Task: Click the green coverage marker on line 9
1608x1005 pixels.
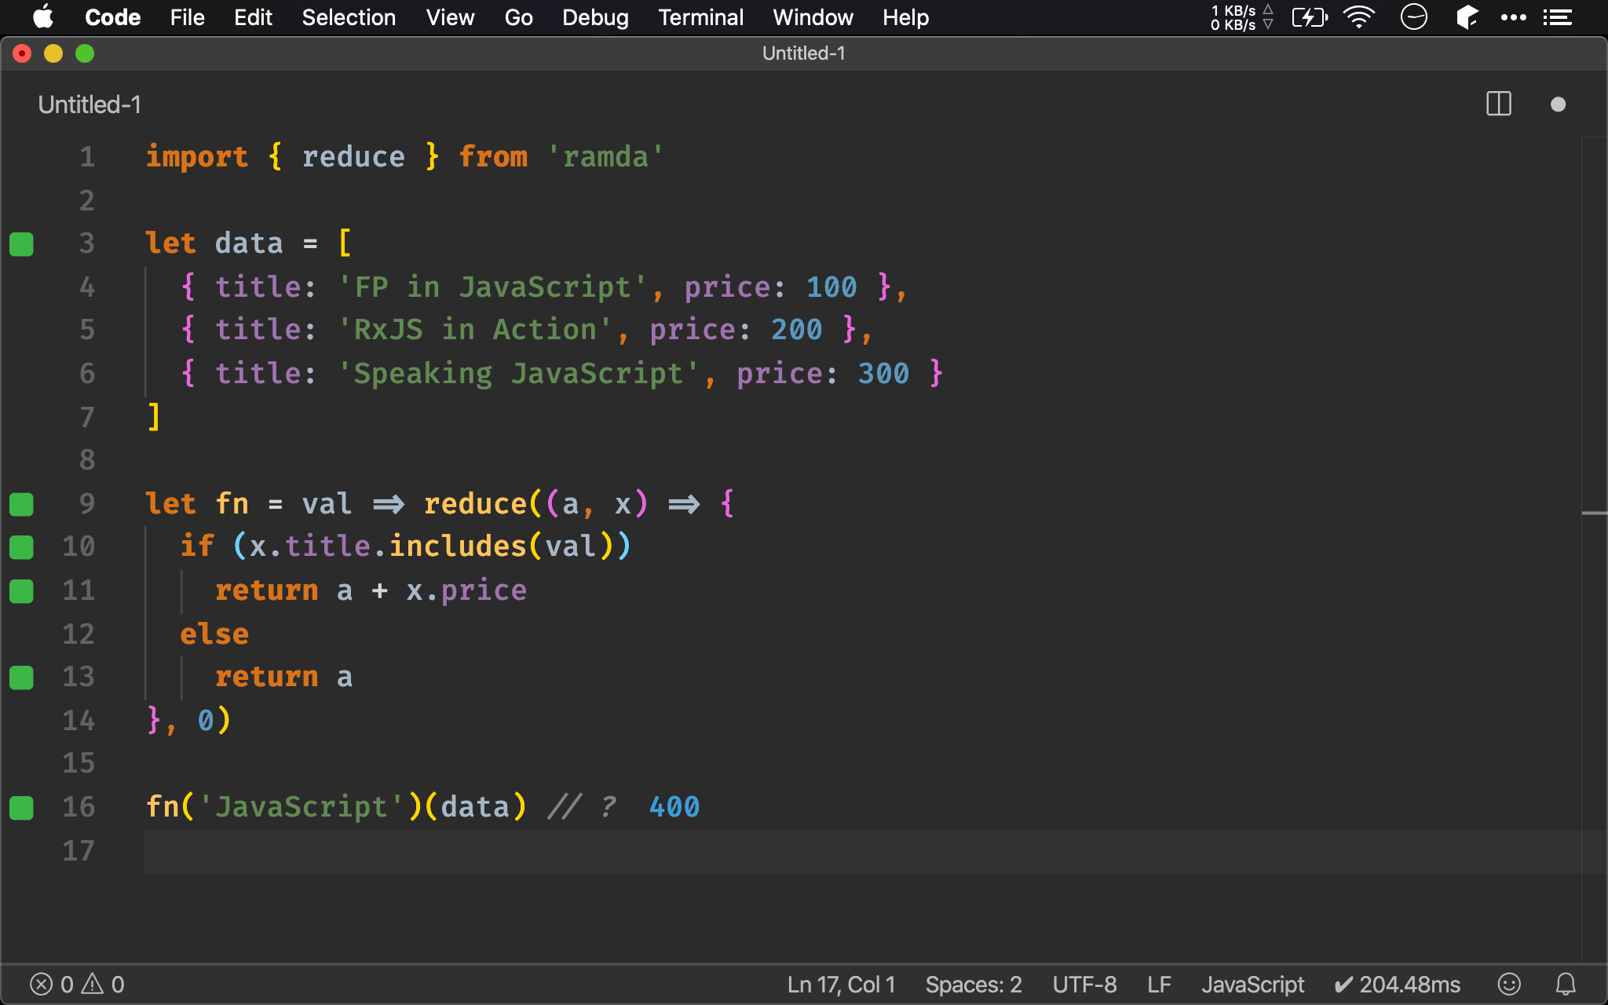Action: coord(21,504)
